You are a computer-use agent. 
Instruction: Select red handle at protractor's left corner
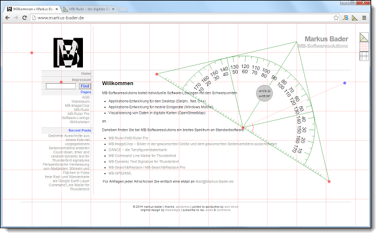click(157, 74)
